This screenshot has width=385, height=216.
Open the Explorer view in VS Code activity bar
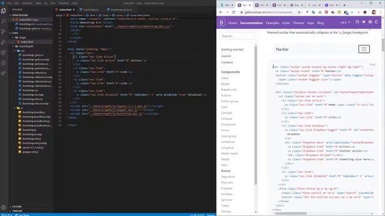point(4,11)
